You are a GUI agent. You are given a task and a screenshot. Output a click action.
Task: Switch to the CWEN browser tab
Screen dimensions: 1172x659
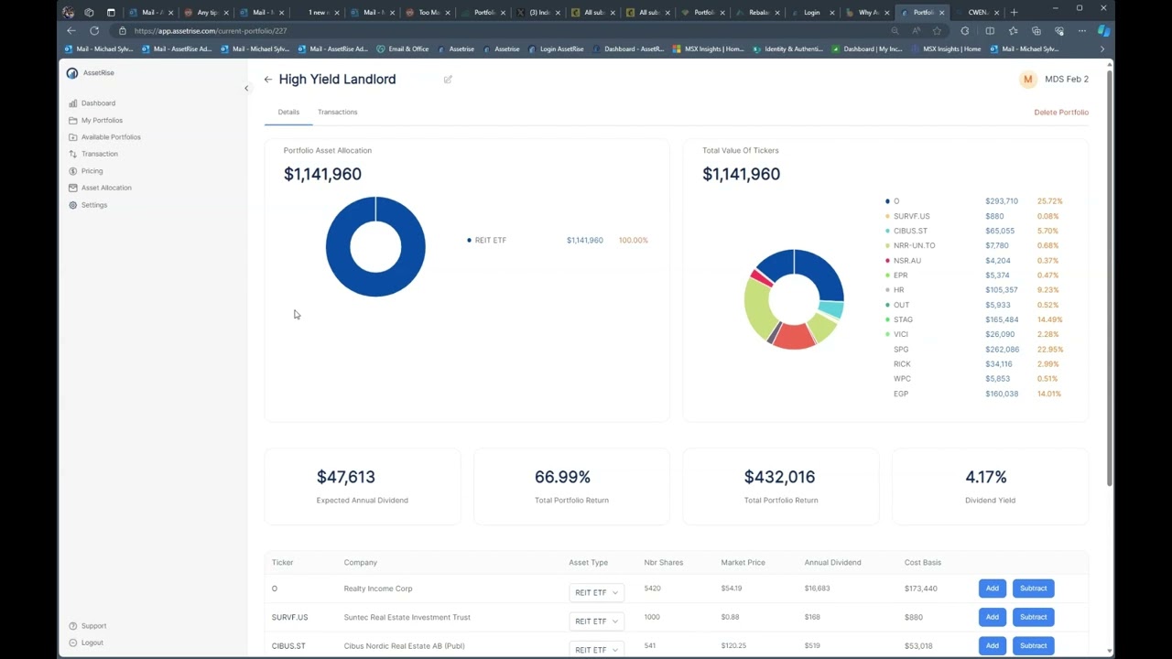click(x=977, y=12)
